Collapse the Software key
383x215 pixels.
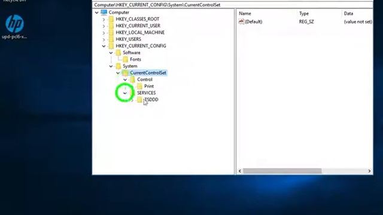111,53
